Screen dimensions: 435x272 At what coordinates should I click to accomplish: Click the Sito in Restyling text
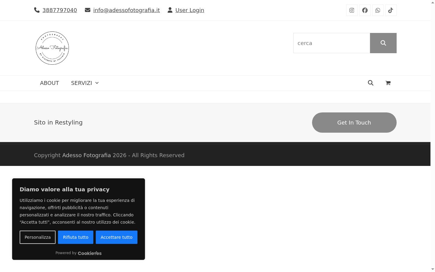pos(58,122)
